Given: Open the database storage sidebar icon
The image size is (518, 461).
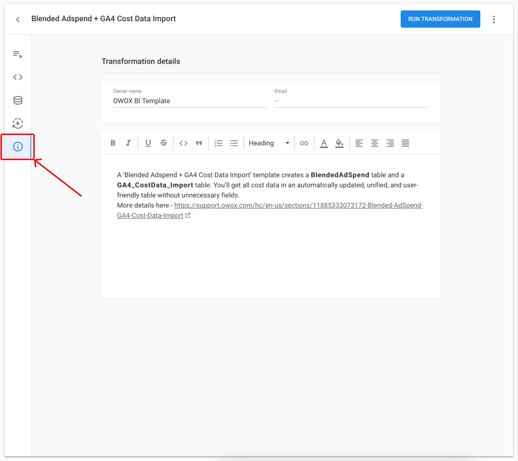Looking at the screenshot, I should (x=18, y=100).
